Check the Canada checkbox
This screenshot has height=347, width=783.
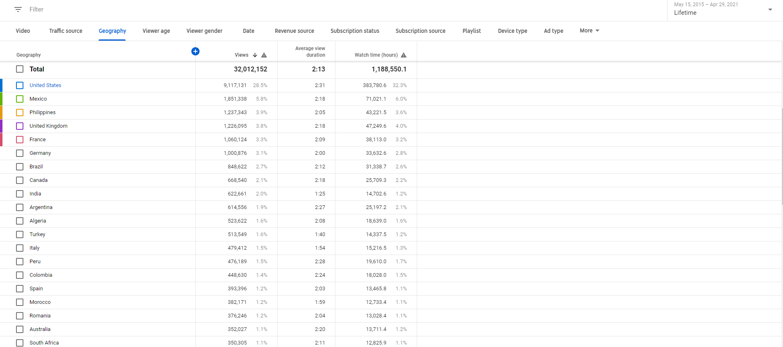pyautogui.click(x=20, y=180)
